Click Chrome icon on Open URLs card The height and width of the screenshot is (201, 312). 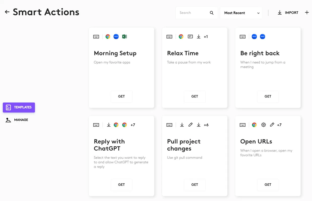tap(254, 125)
